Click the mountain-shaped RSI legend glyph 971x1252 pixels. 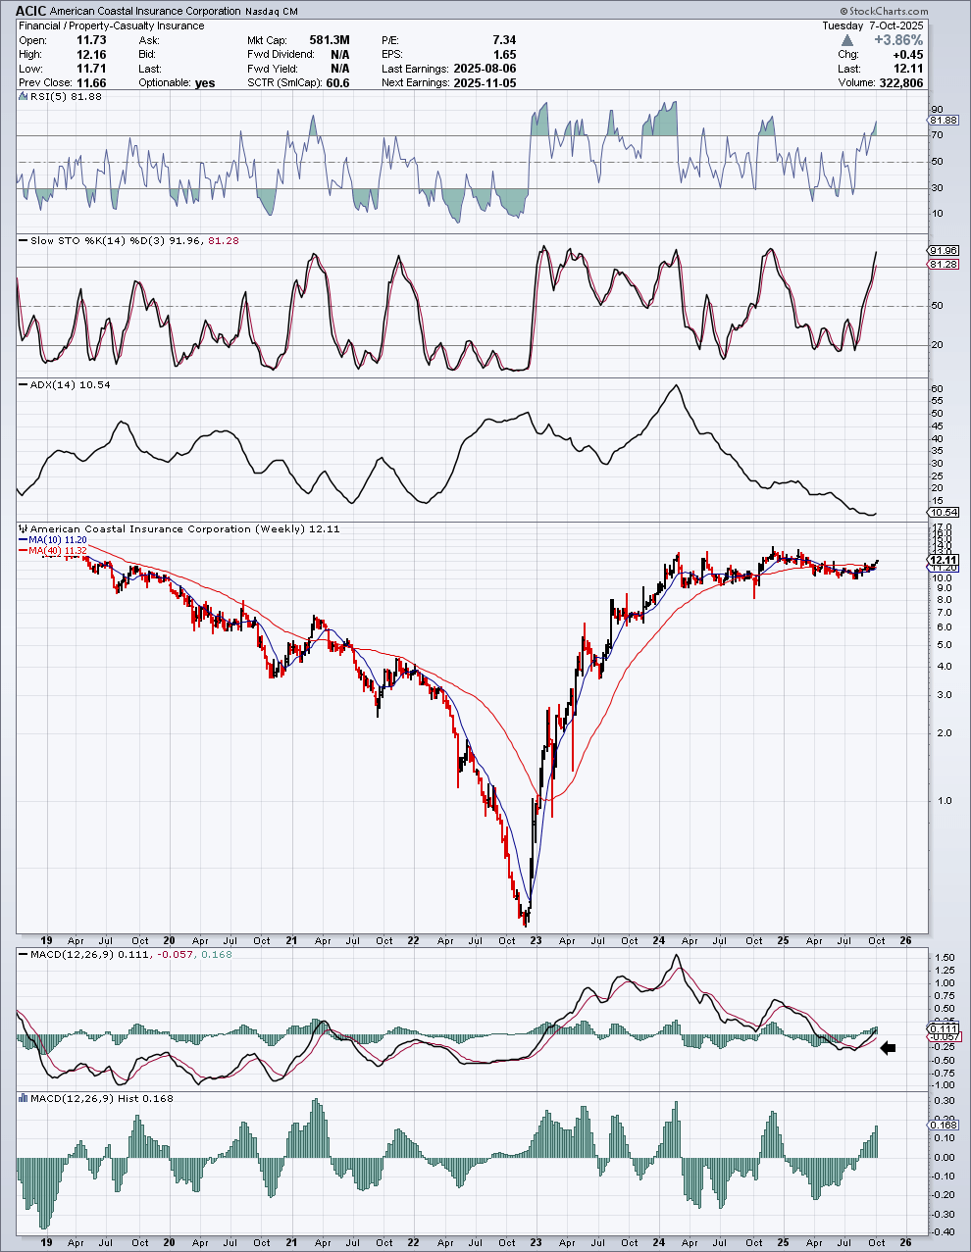pyautogui.click(x=22, y=97)
